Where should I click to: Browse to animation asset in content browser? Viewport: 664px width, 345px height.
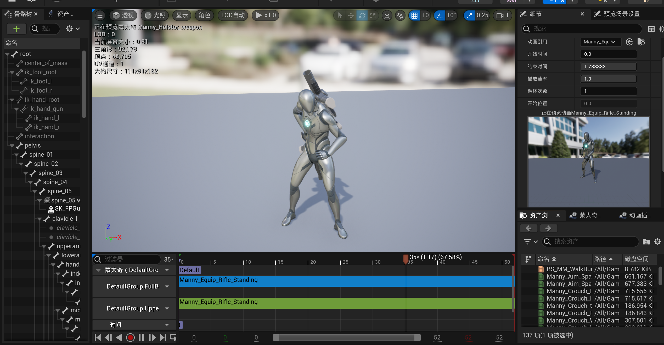click(x=641, y=42)
